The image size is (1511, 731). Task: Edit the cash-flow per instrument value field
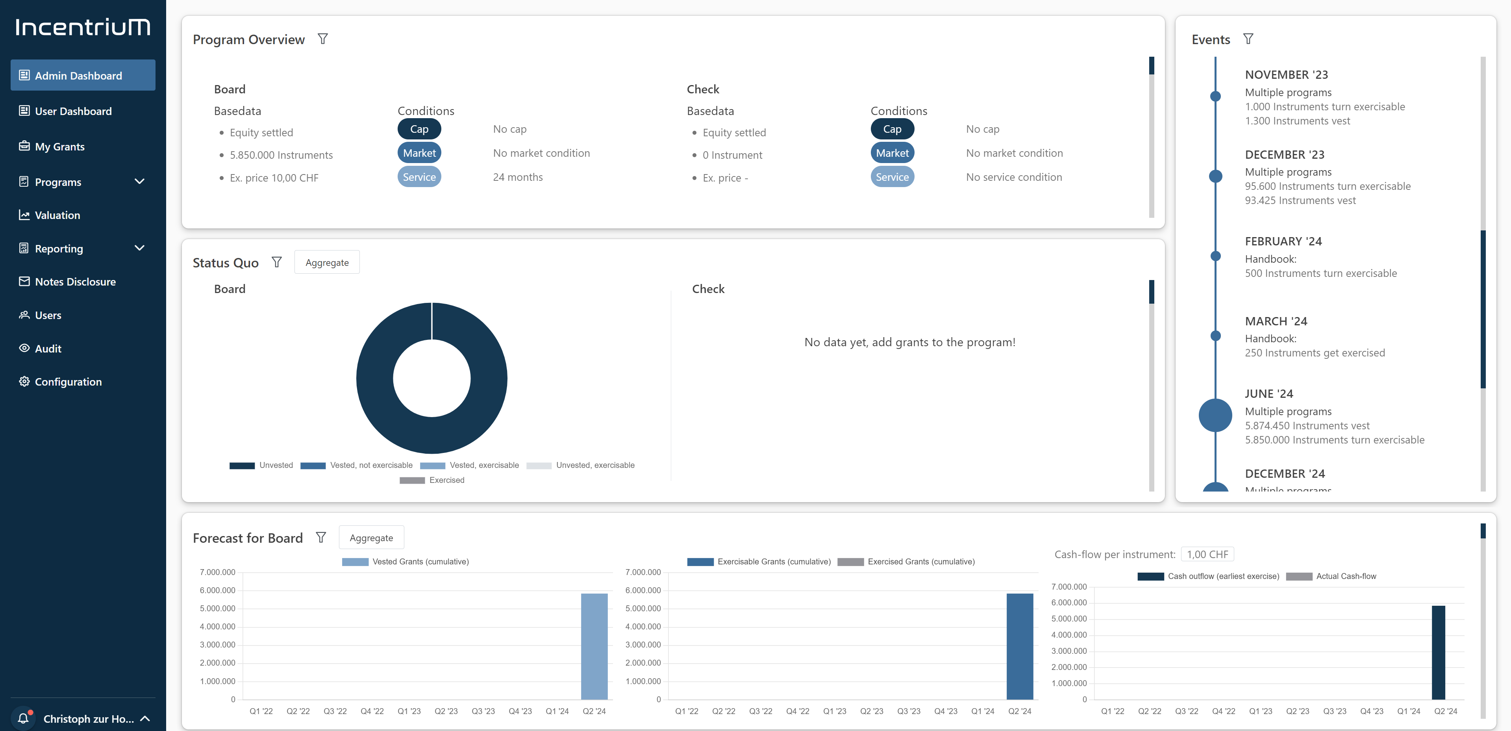[x=1208, y=553]
